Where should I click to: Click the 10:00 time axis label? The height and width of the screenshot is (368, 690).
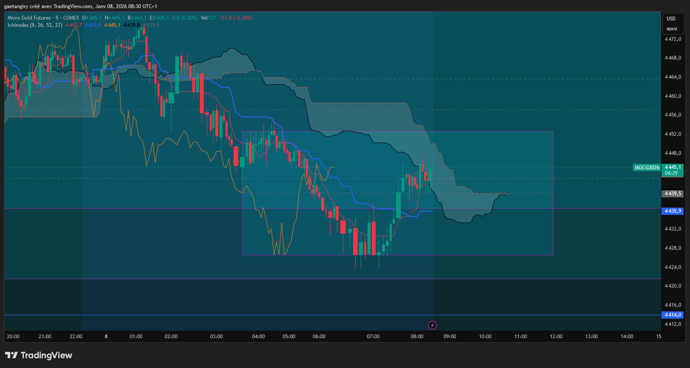point(485,337)
